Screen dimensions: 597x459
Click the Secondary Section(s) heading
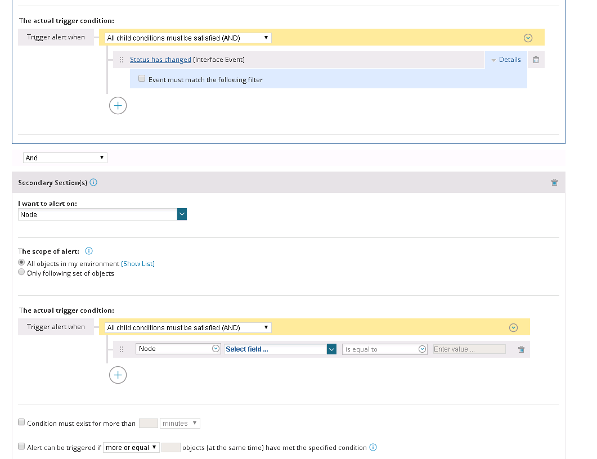pos(53,183)
